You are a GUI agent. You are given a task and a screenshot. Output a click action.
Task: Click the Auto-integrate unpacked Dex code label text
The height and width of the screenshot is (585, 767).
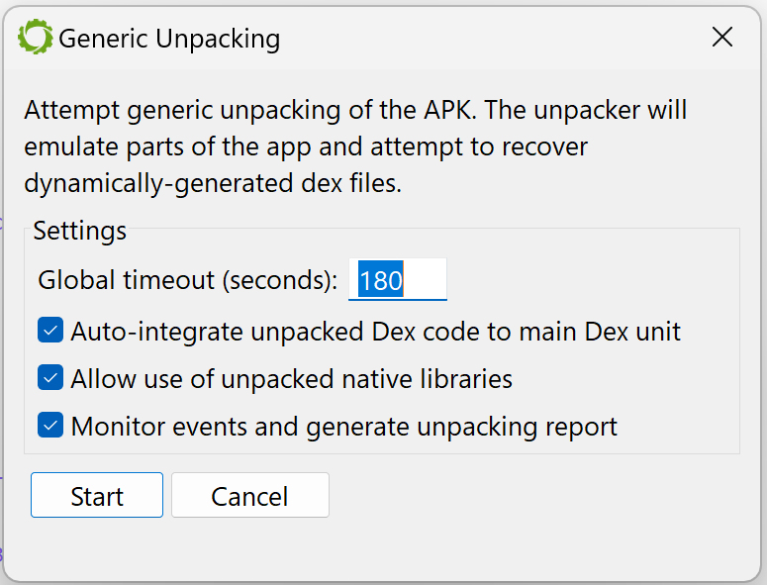pyautogui.click(x=376, y=332)
